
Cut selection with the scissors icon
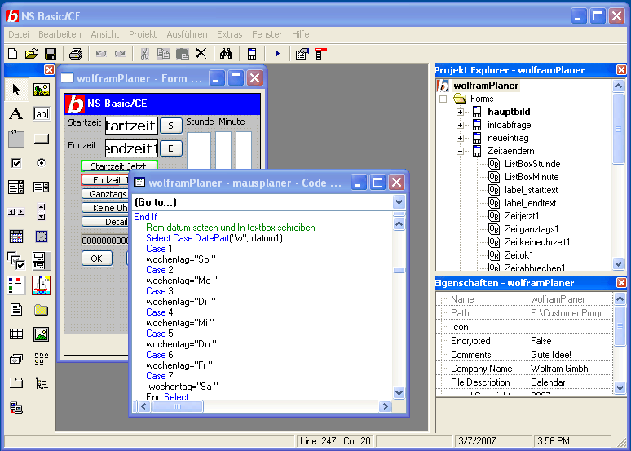pos(145,54)
